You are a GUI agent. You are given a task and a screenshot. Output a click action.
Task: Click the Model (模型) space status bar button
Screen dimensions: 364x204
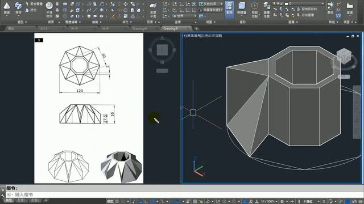[x=110, y=202]
